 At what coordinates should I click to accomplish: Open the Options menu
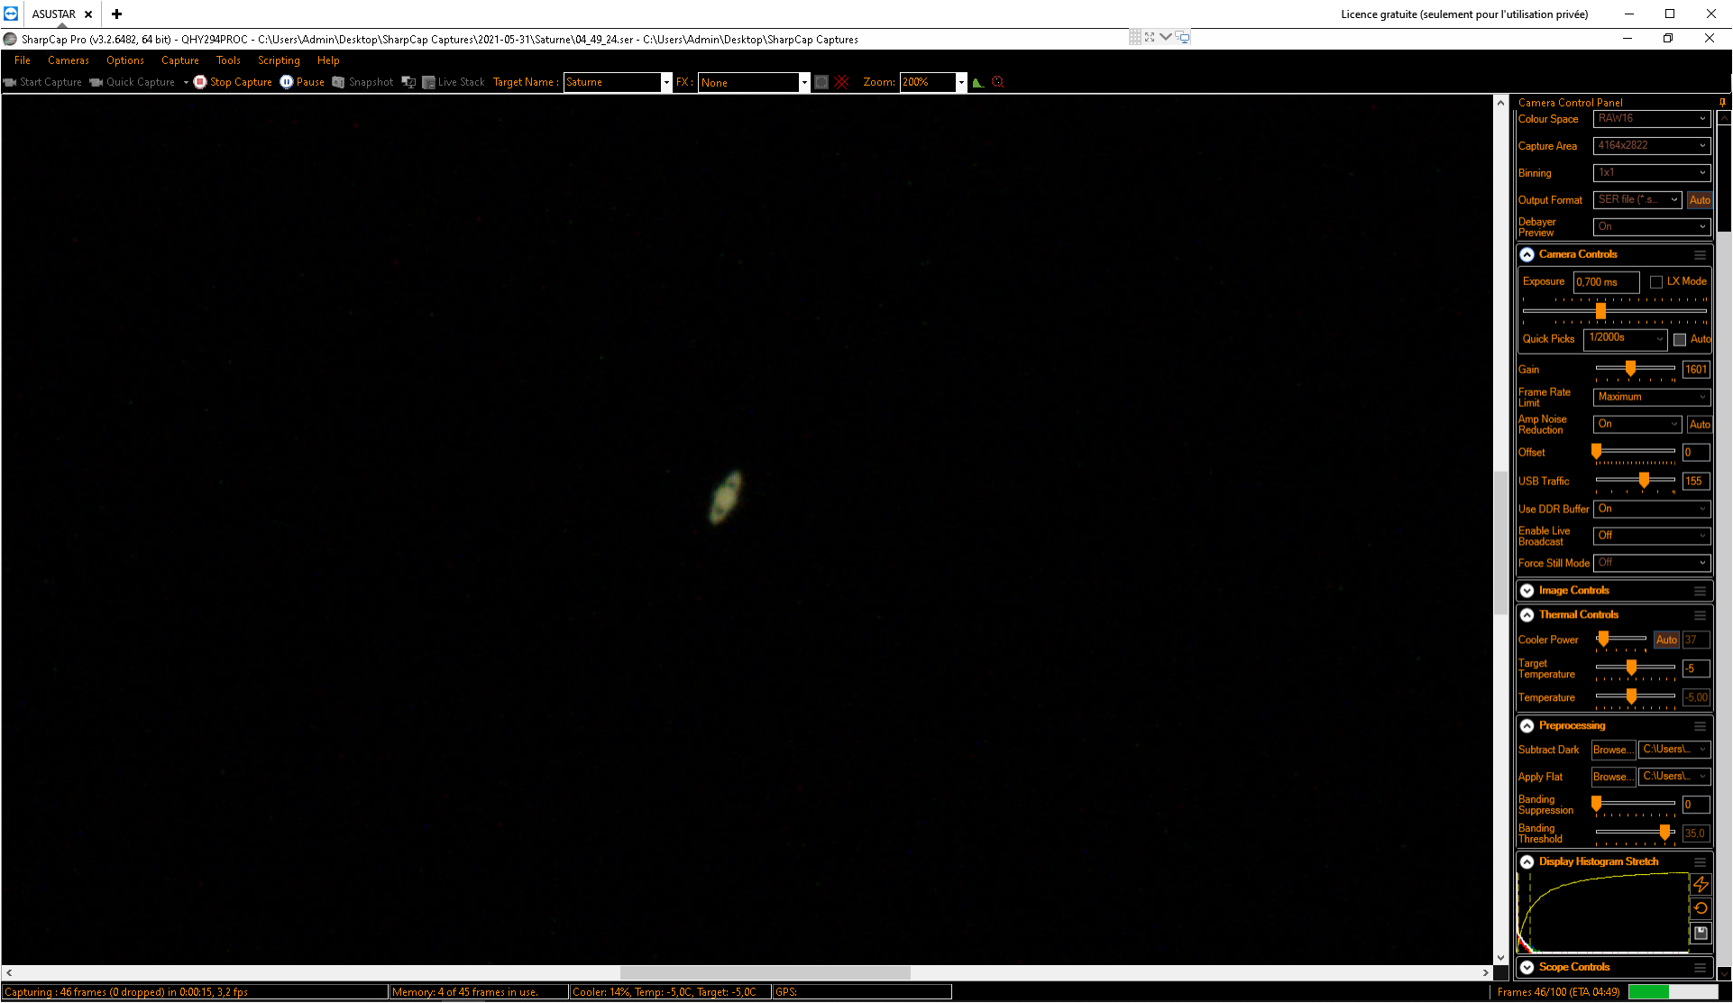click(x=125, y=60)
